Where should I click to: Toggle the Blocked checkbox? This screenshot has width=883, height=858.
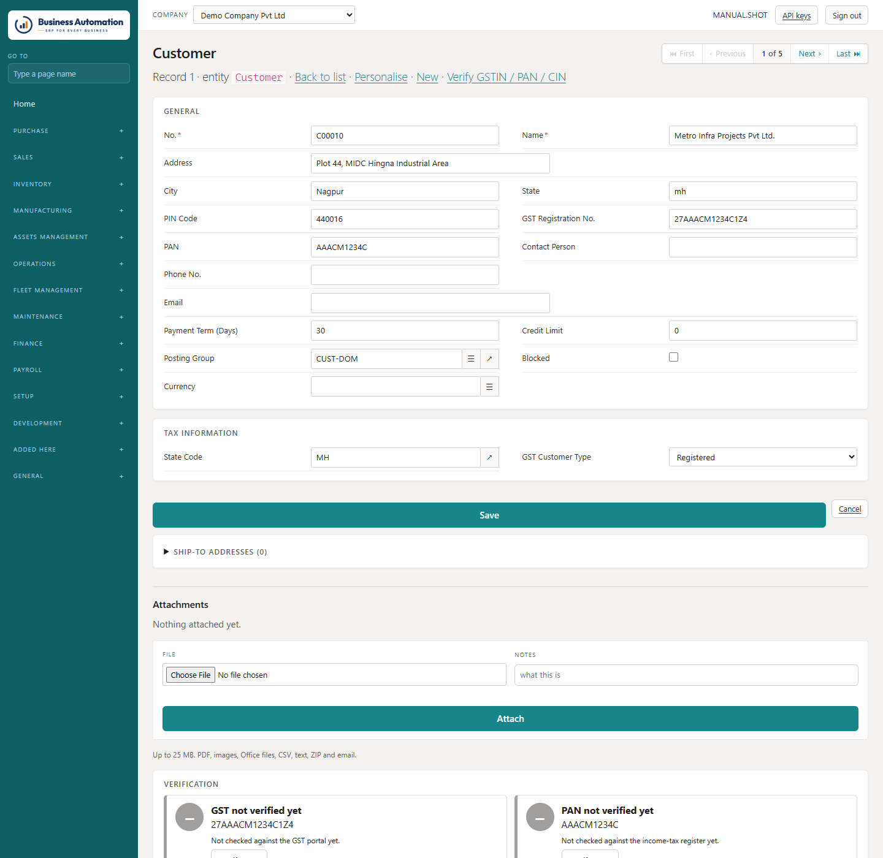pyautogui.click(x=673, y=357)
